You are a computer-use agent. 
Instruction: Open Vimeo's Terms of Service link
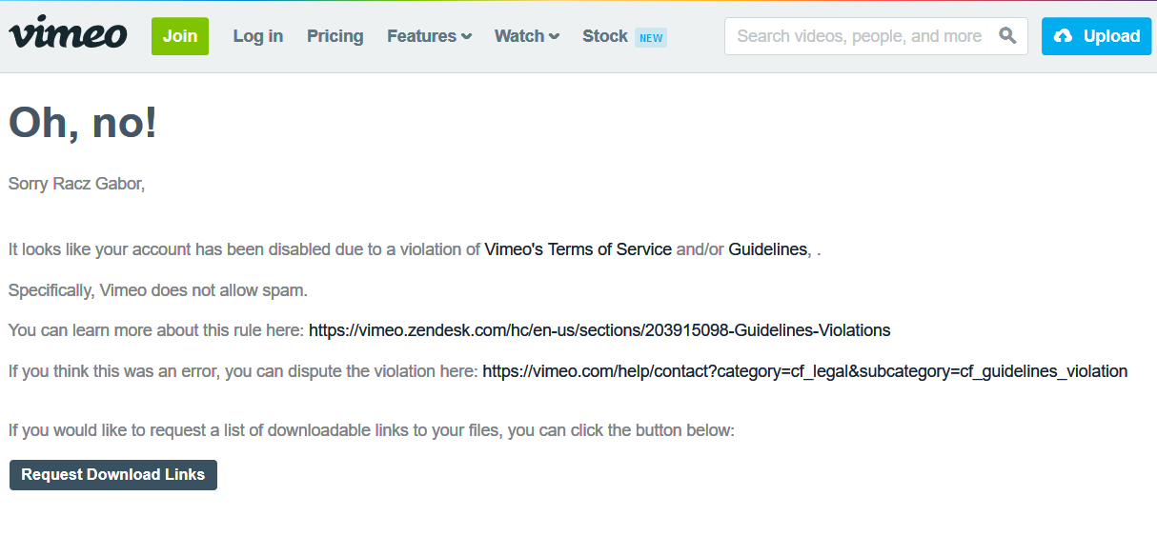(578, 249)
